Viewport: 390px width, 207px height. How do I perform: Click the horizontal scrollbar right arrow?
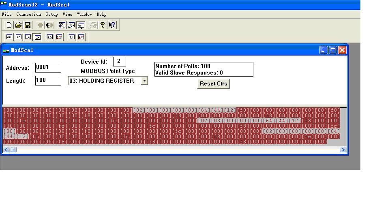[343, 149]
